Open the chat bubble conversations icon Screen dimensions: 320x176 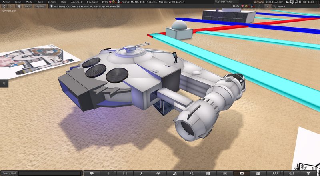click(92, 173)
